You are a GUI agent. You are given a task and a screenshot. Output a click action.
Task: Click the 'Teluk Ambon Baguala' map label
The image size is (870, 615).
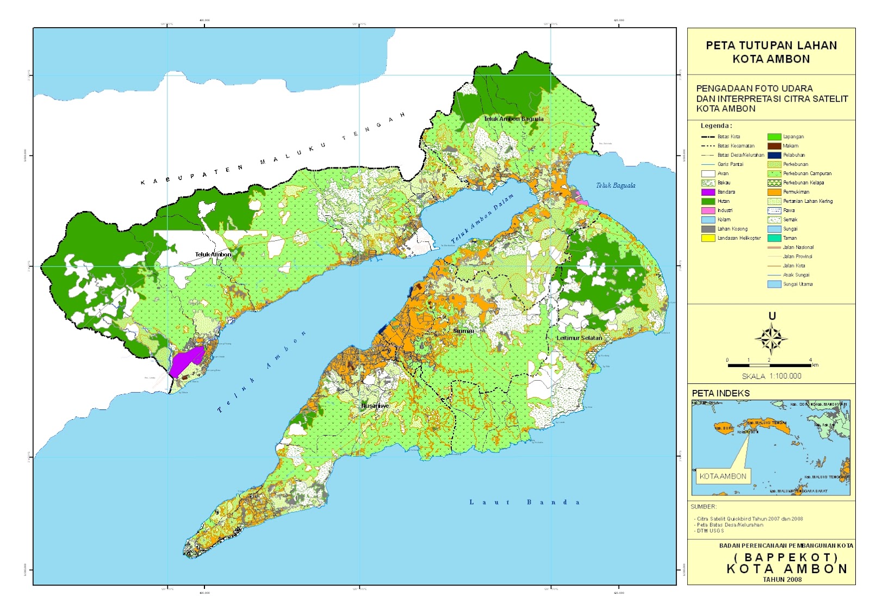514,119
